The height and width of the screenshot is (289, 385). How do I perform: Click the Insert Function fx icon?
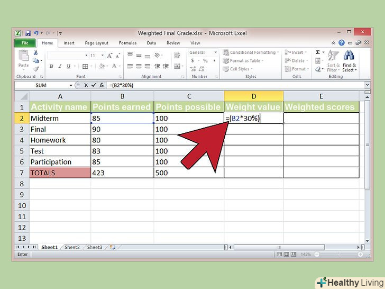[101, 85]
